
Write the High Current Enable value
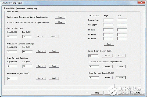click(107, 78)
